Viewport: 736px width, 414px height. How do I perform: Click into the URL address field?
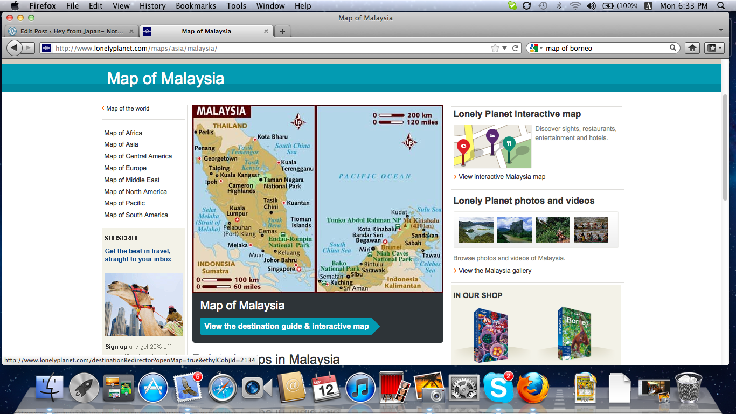tap(269, 48)
